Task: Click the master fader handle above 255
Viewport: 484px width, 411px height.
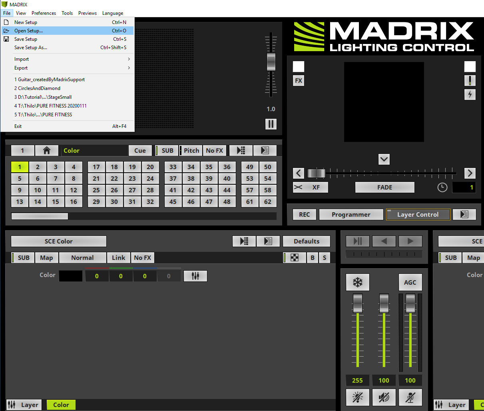Action: 358,303
